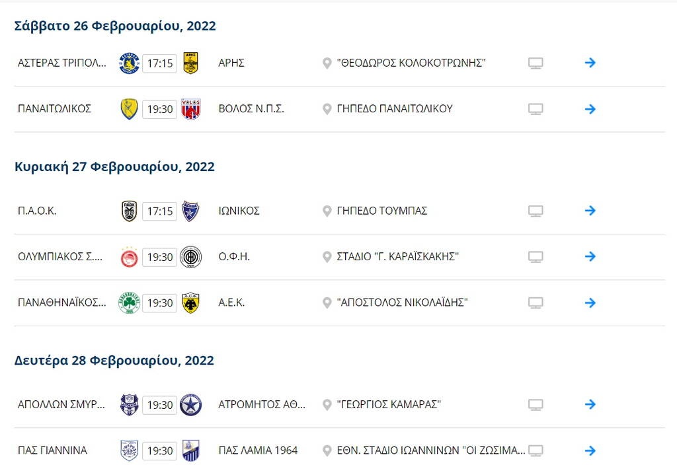Viewport: 677px width, 465px height.
Task: Click the blue arrow beside the ΑΡΗΣ fixture
Action: (x=590, y=63)
